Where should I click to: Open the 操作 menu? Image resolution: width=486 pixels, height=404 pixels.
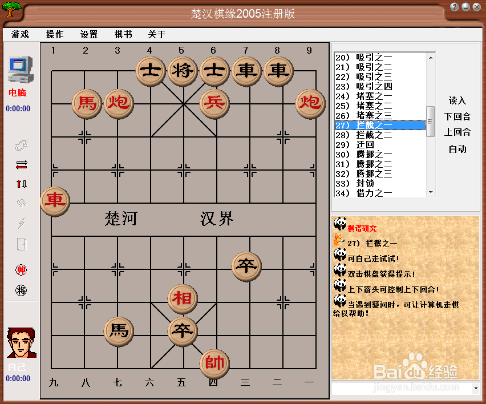[55, 34]
